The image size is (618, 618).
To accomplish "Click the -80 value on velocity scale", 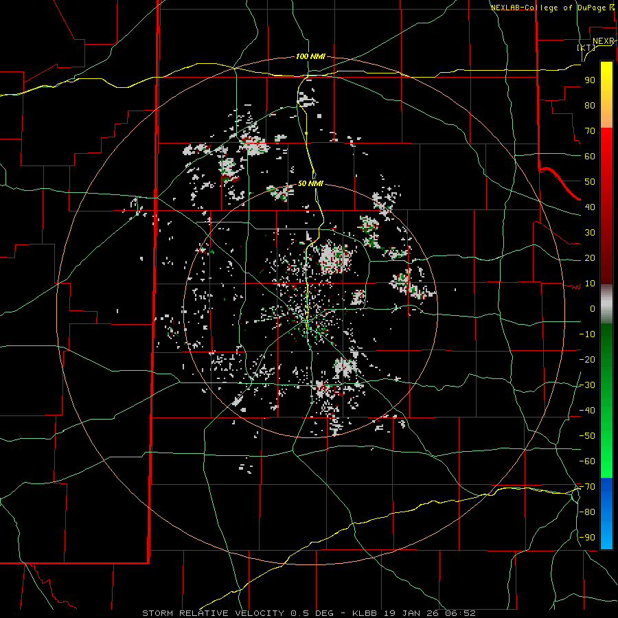I will click(x=587, y=512).
